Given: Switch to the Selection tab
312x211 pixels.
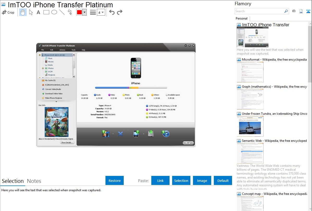Looking at the screenshot, I should click(x=13, y=181).
